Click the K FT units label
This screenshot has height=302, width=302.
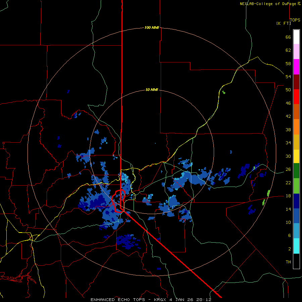tap(284, 23)
